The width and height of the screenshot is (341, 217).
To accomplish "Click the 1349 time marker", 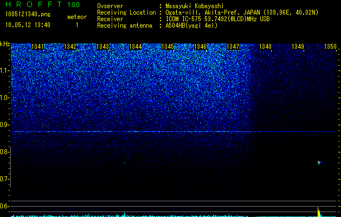I will [x=298, y=47].
